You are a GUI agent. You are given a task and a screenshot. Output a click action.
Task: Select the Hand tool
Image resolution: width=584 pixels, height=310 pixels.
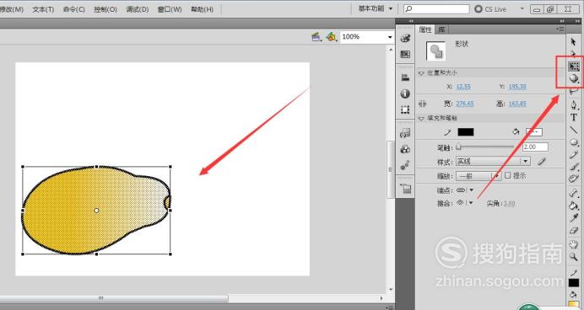tap(574, 244)
